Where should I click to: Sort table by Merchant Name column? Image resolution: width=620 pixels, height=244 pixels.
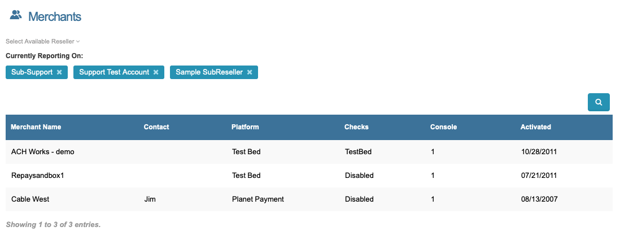coord(36,127)
